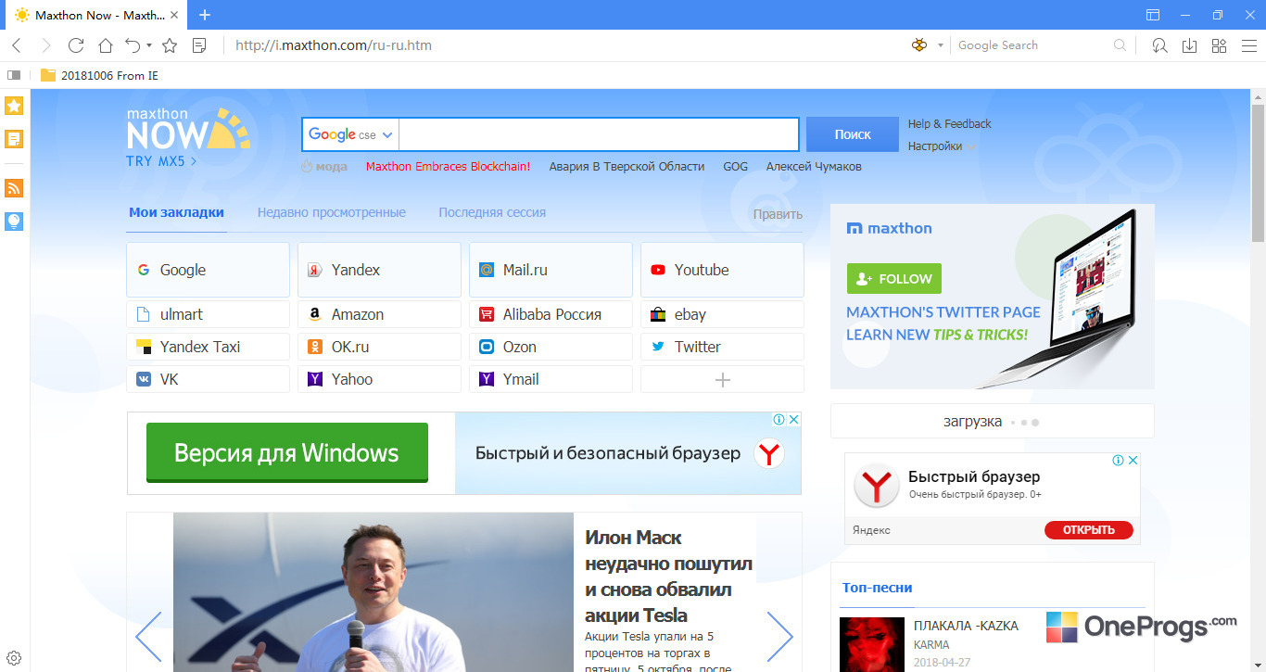Switch to Недавно просмотренные tab
The height and width of the screenshot is (672, 1266).
click(x=332, y=212)
